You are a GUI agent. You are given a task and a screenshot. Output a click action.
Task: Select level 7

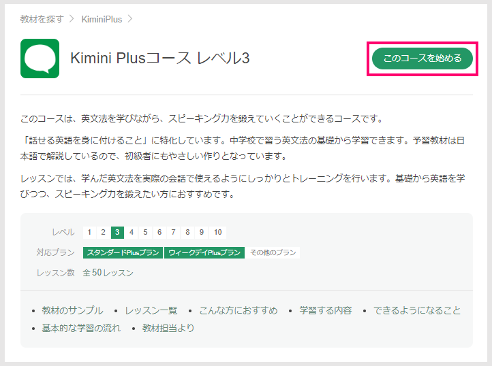pyautogui.click(x=173, y=232)
